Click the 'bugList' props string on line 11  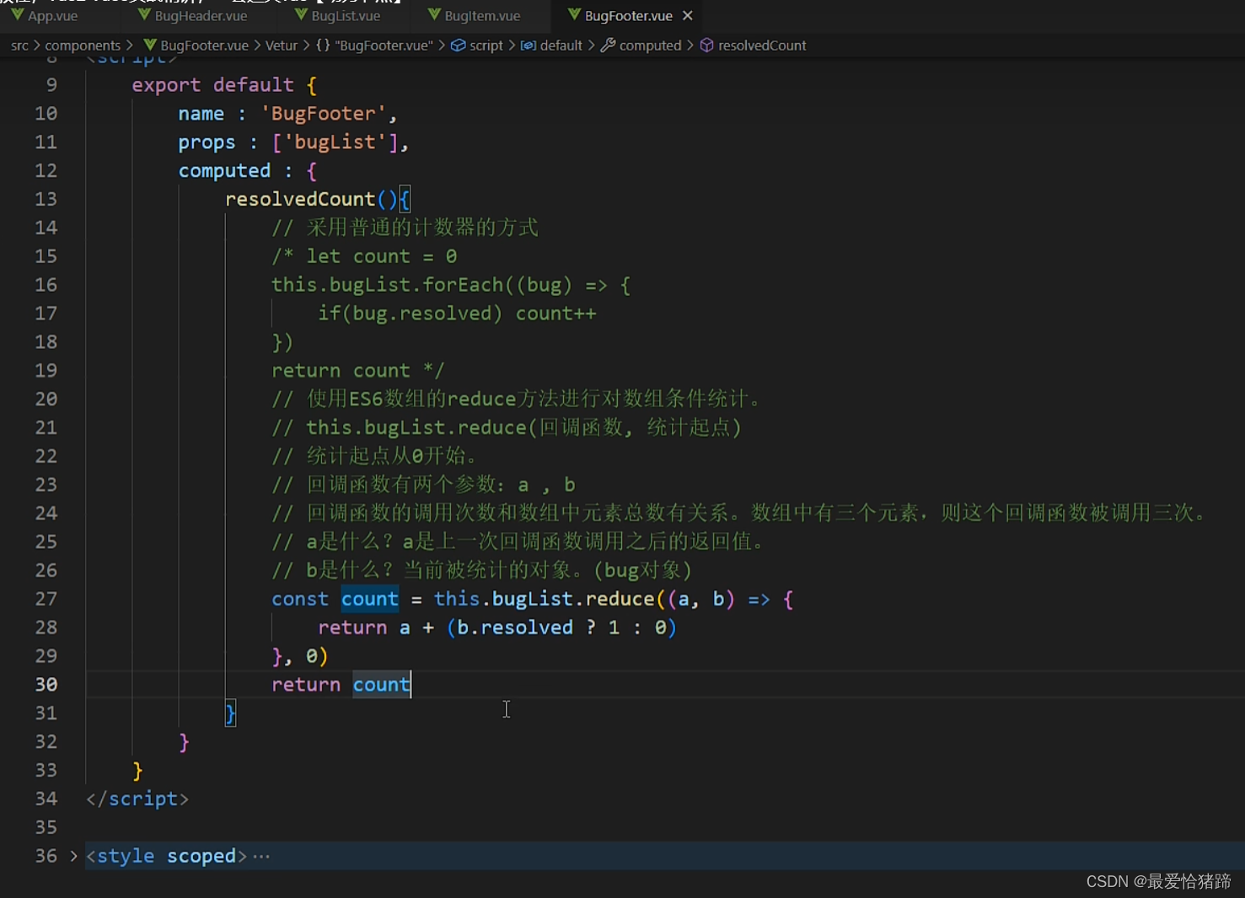pos(335,142)
